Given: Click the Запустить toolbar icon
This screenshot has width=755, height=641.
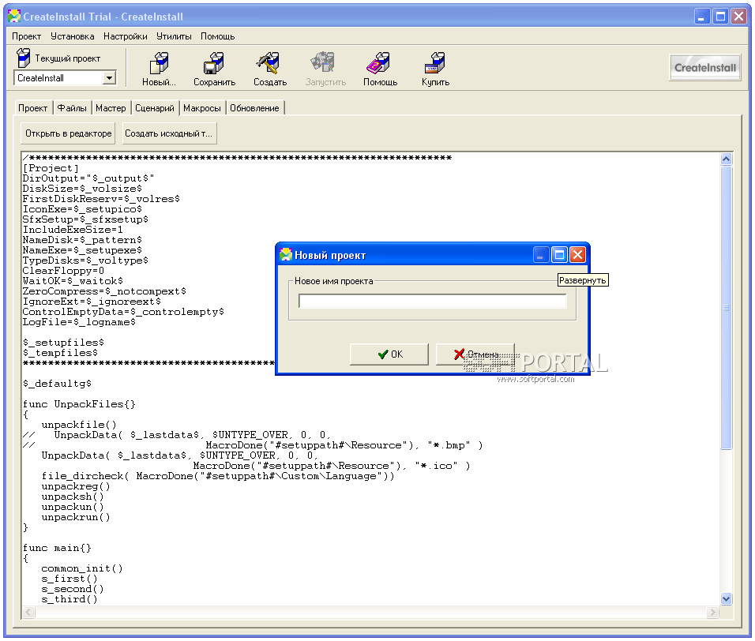Looking at the screenshot, I should click(x=324, y=63).
